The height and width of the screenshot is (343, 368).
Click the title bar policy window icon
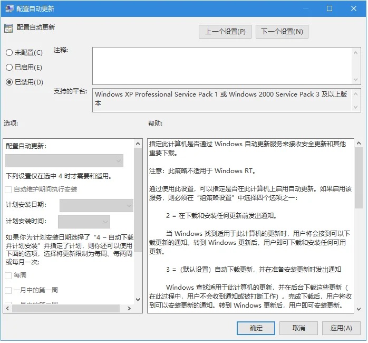(x=9, y=8)
